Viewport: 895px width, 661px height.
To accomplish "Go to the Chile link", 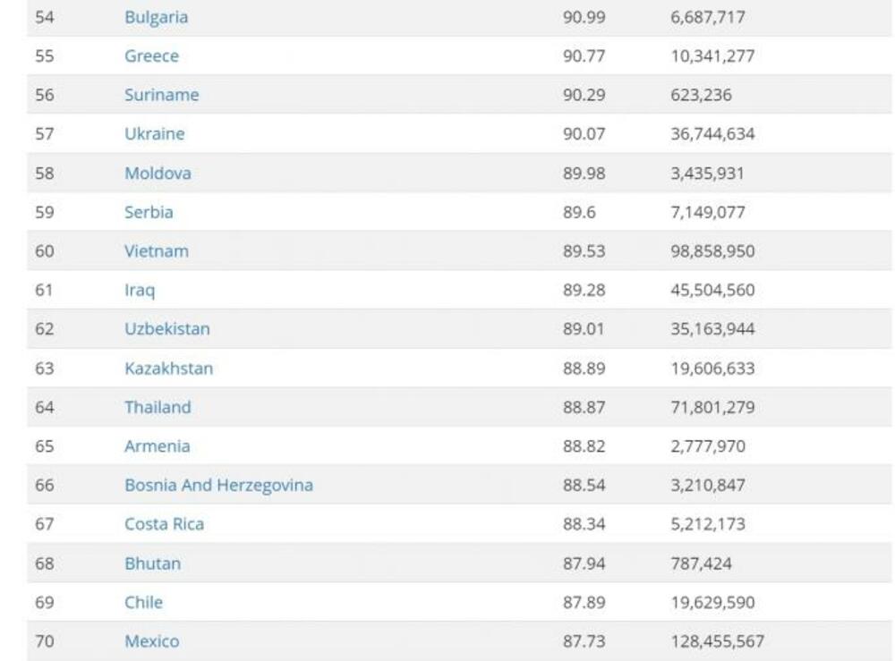I will point(143,603).
